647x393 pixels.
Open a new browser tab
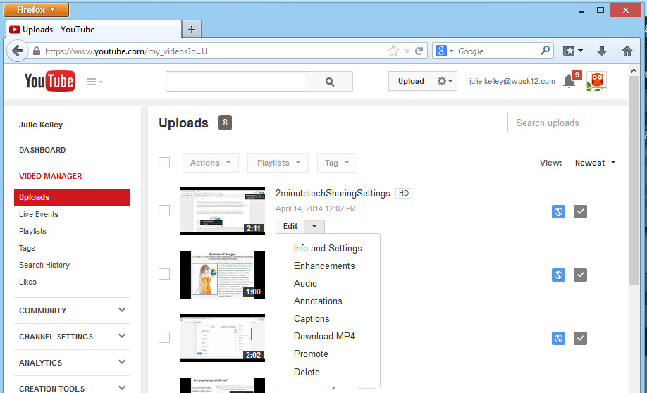coord(192,30)
